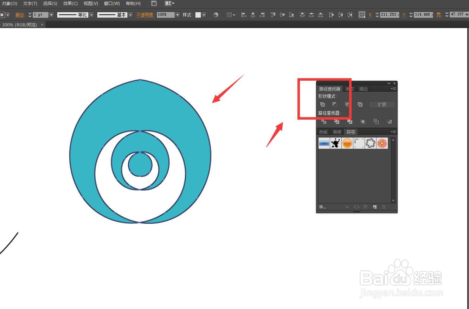The height and width of the screenshot is (309, 469).
Task: Click vertical distribute bottom icon
Action: click(x=320, y=15)
